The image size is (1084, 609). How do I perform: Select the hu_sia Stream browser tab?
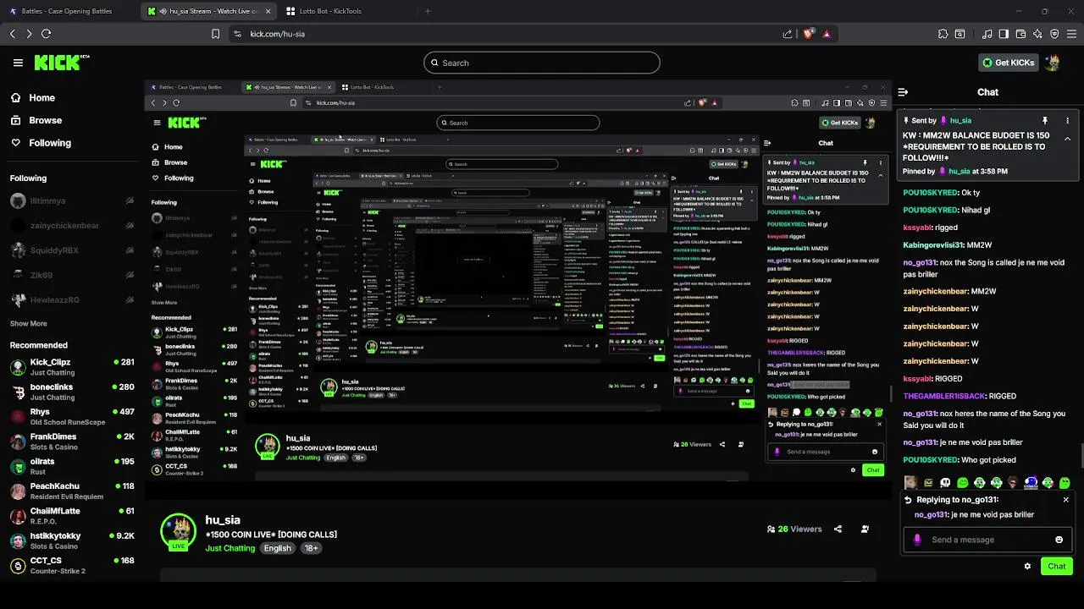click(210, 11)
